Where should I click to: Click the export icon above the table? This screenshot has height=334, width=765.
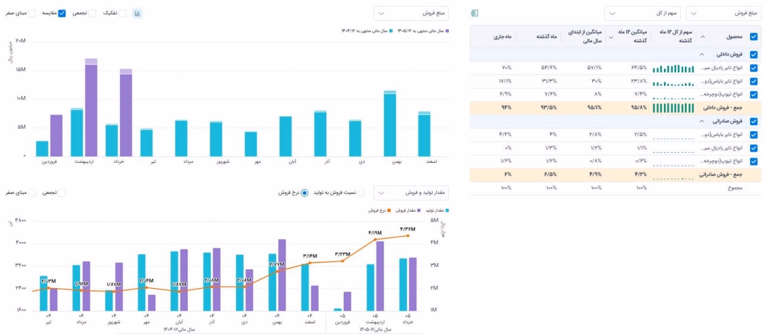click(x=475, y=13)
